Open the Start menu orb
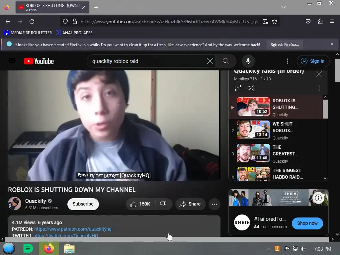Viewport: 340px width, 255px height. (x=9, y=248)
